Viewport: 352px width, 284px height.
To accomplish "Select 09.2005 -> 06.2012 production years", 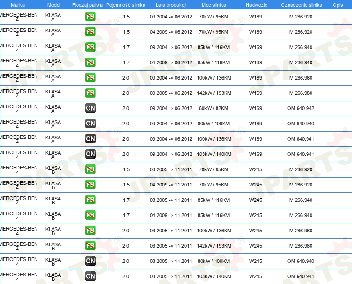I will click(x=171, y=93).
